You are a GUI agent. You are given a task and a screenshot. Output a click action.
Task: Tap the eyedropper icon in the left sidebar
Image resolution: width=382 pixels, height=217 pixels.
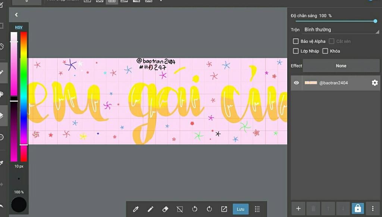[x=2, y=163]
